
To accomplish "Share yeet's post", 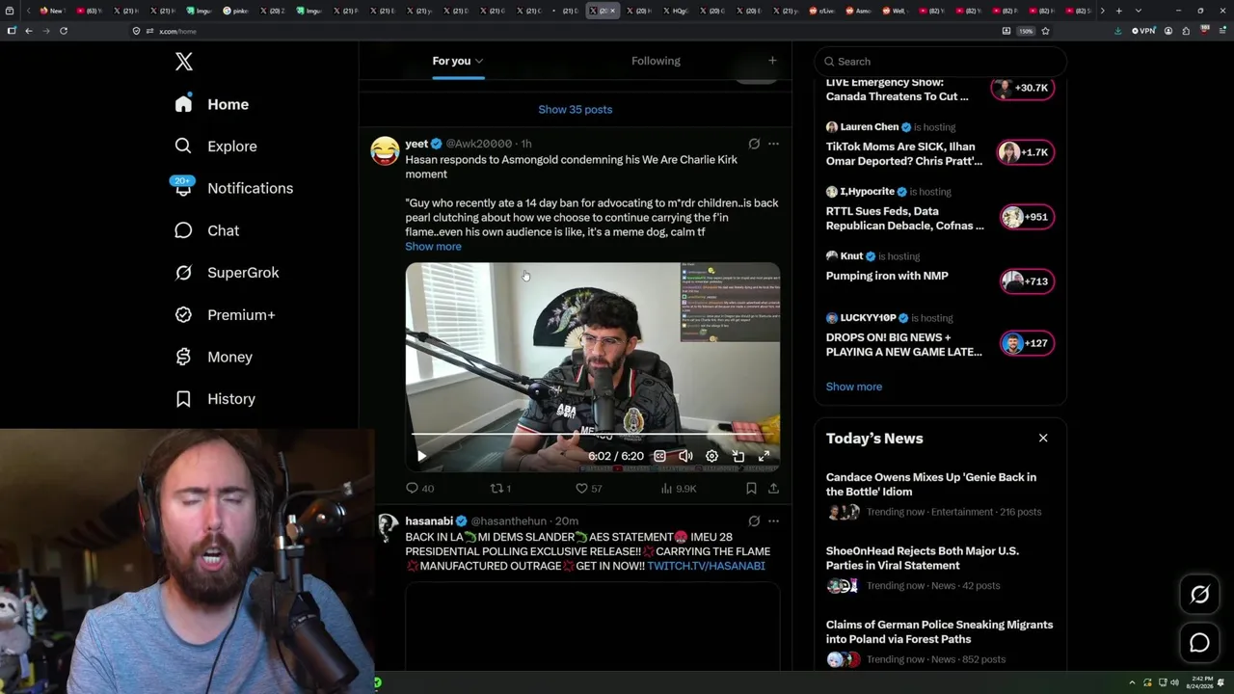I will coord(773,489).
